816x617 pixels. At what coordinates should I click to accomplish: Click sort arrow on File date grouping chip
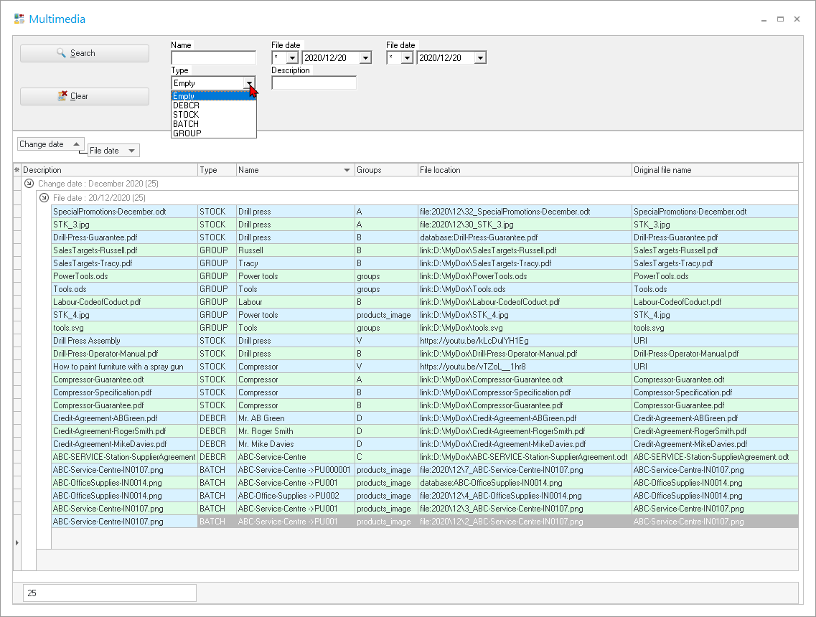click(131, 151)
